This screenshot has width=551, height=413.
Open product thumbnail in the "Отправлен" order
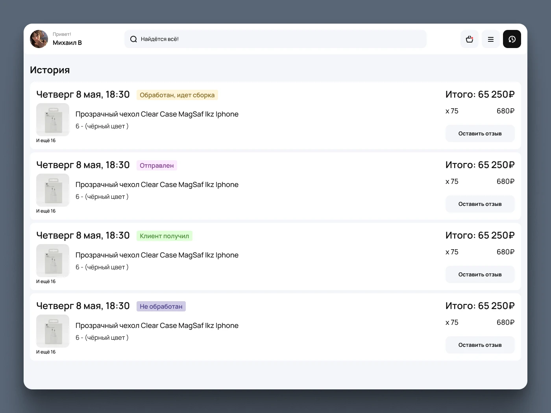pyautogui.click(x=53, y=190)
